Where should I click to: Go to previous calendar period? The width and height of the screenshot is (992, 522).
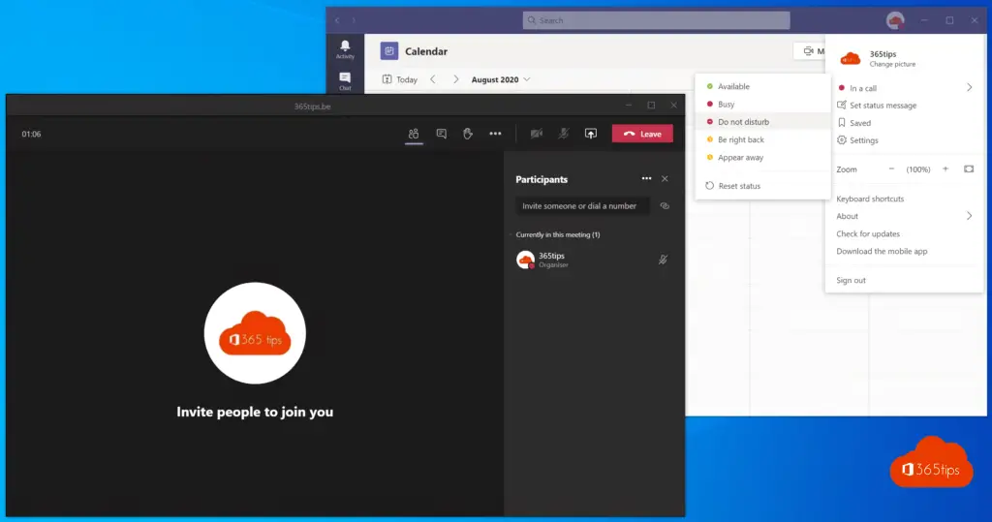(433, 79)
